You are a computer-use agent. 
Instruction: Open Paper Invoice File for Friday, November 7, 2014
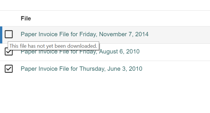point(84,34)
